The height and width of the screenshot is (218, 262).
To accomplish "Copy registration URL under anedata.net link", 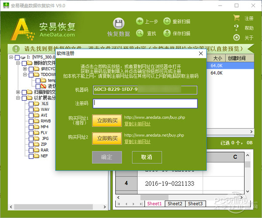I will coord(138,142).
